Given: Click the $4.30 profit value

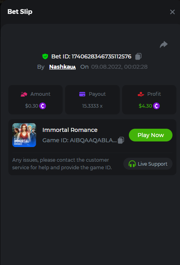Looking at the screenshot, I should (x=145, y=106).
